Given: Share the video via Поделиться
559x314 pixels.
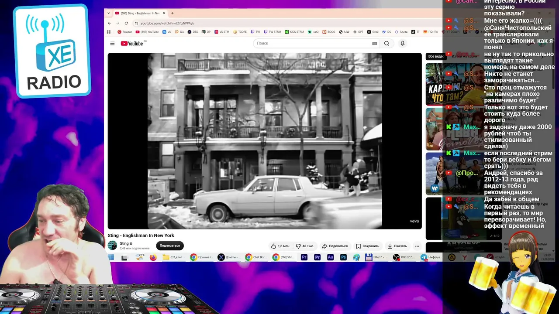Looking at the screenshot, I should coord(335,246).
